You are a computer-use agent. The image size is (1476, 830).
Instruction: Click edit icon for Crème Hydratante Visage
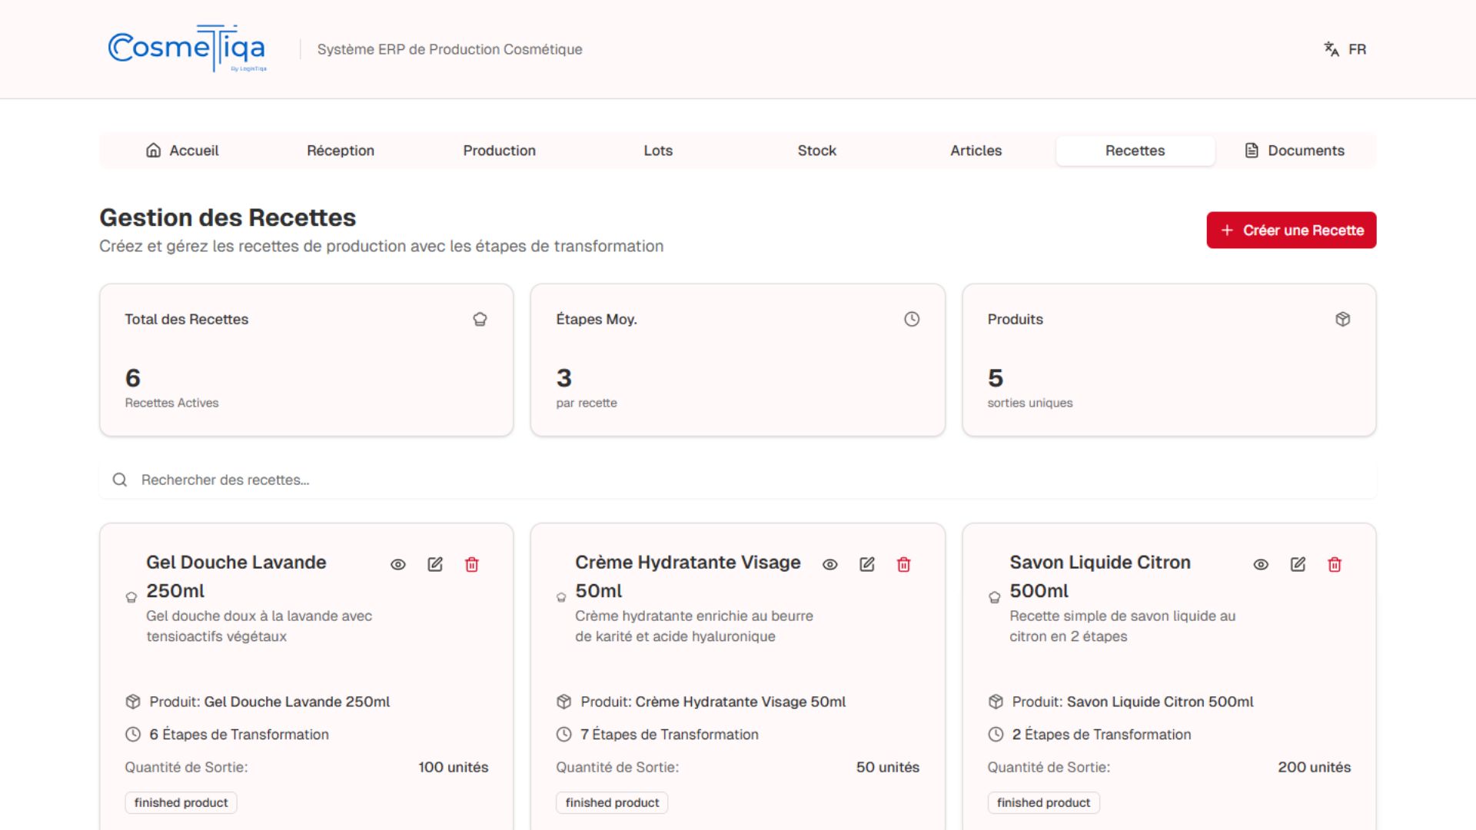coord(867,565)
